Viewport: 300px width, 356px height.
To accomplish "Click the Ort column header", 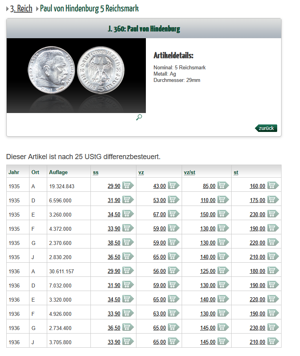I will pos(35,172).
